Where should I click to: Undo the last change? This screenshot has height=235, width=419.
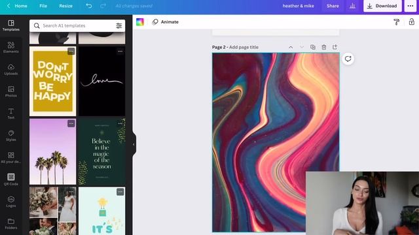pos(89,6)
